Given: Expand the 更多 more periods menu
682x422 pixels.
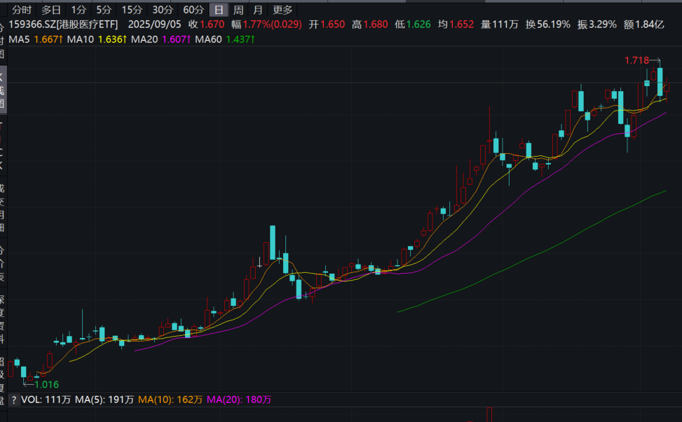Looking at the screenshot, I should [282, 10].
